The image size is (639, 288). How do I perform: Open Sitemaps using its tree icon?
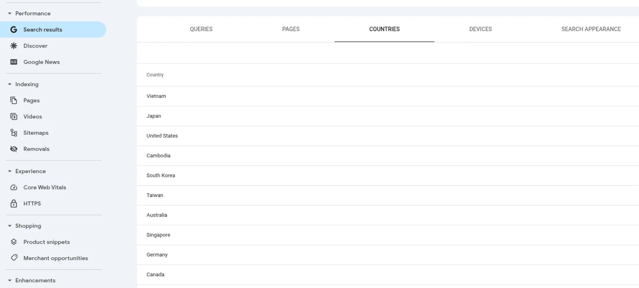[14, 133]
